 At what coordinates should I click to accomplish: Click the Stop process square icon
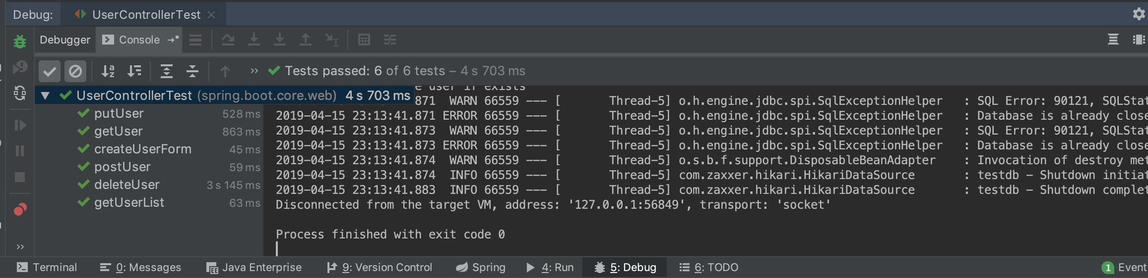pos(20,177)
